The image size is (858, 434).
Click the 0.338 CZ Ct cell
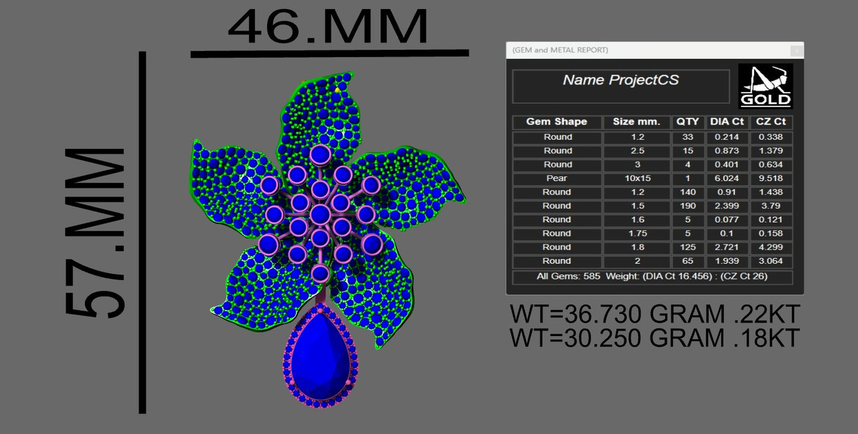coord(771,137)
